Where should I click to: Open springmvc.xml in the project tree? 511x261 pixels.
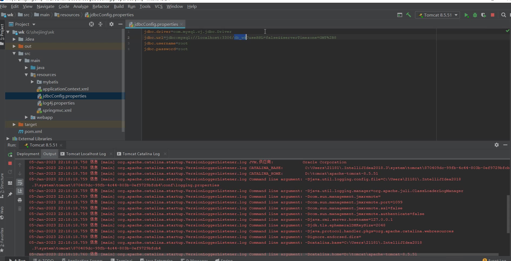[57, 110]
